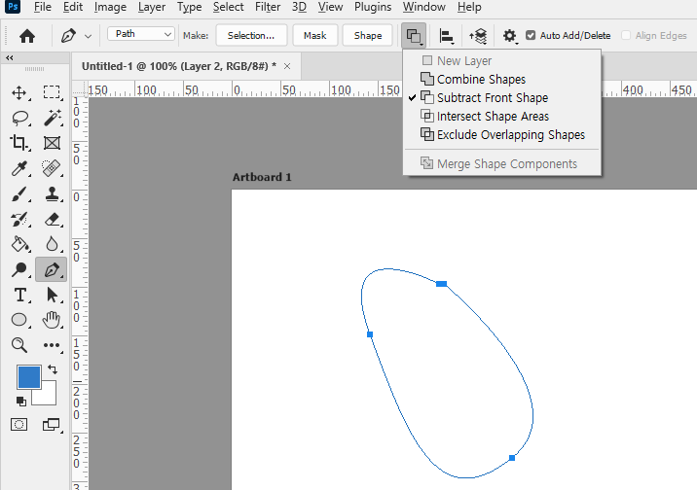The width and height of the screenshot is (697, 490).
Task: Select the Type tool
Action: coord(20,295)
